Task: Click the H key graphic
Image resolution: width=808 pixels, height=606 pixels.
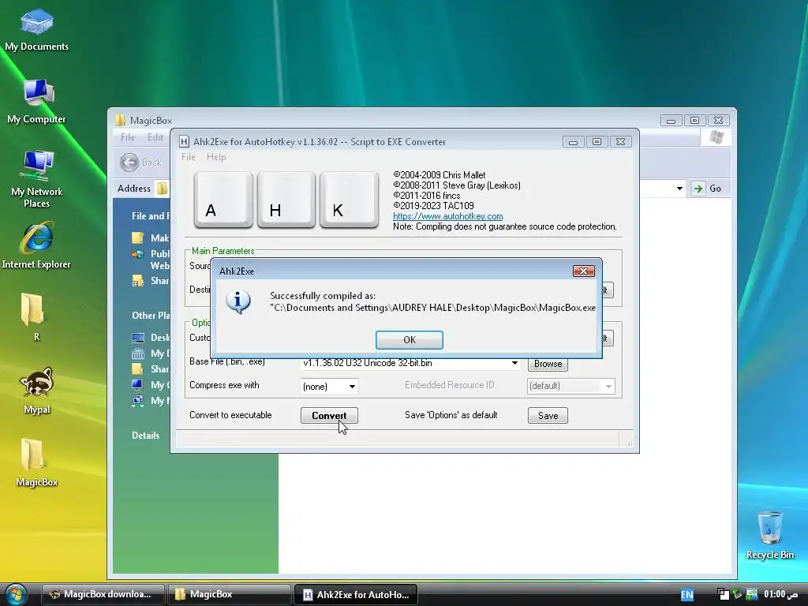Action: [x=286, y=200]
